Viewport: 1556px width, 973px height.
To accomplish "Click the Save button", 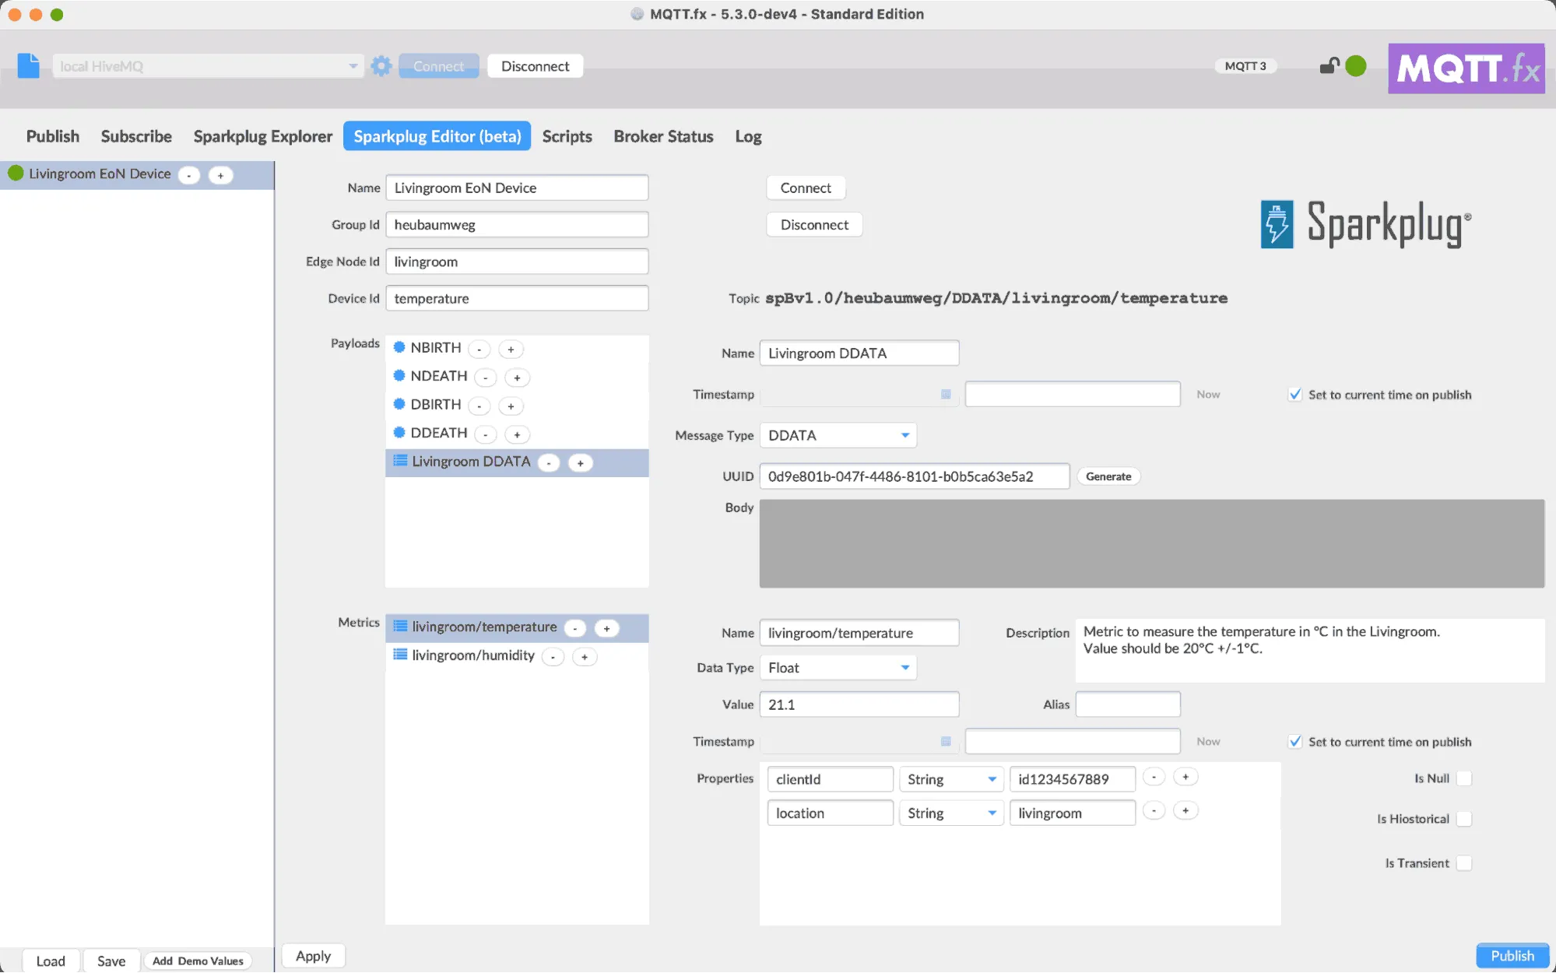I will [111, 961].
